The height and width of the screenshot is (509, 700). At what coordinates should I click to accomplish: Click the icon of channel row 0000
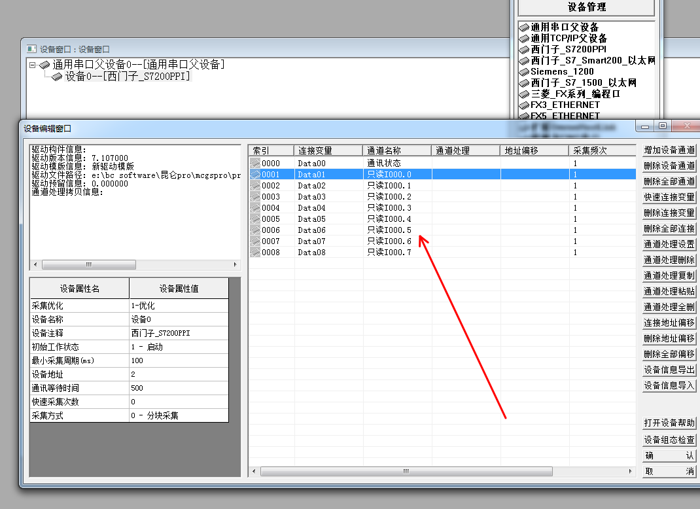click(255, 164)
